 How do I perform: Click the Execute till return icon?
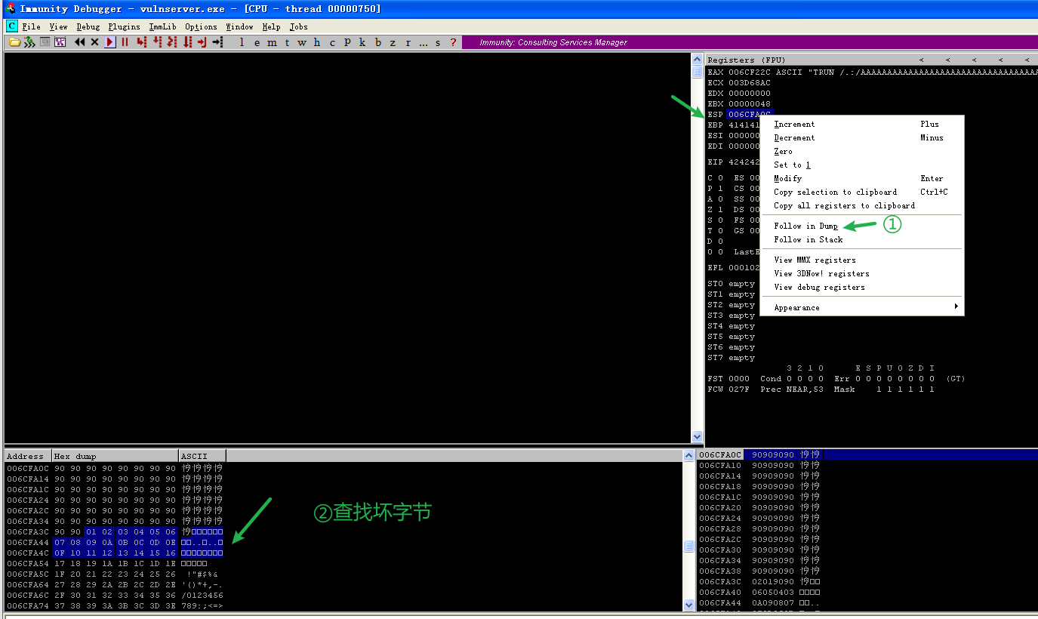pos(202,42)
